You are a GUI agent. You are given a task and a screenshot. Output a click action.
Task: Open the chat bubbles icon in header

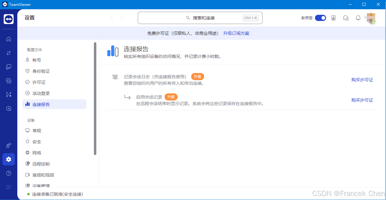pyautogui.click(x=346, y=18)
